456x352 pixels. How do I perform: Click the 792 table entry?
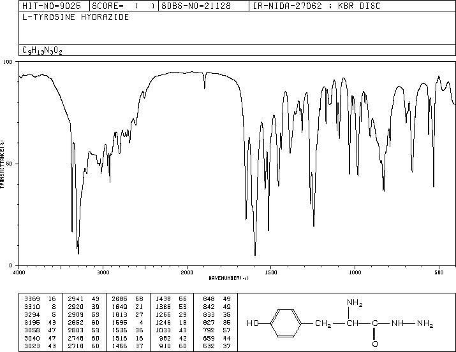[209, 330]
